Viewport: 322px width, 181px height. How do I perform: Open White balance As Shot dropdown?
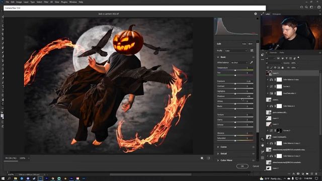[x=239, y=62]
